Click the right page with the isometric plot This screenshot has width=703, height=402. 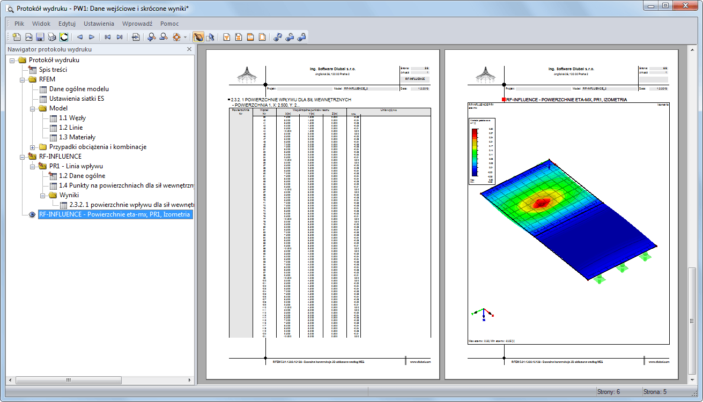[561, 214]
